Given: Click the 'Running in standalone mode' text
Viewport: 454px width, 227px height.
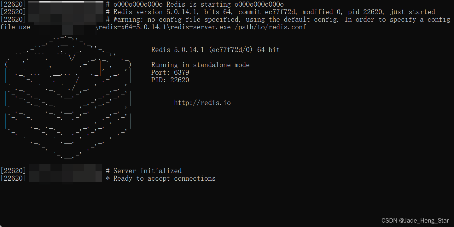Looking at the screenshot, I should click(x=200, y=65).
